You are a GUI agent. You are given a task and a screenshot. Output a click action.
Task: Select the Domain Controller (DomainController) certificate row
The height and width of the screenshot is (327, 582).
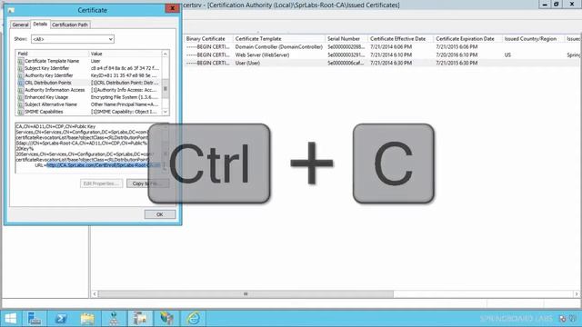382,47
